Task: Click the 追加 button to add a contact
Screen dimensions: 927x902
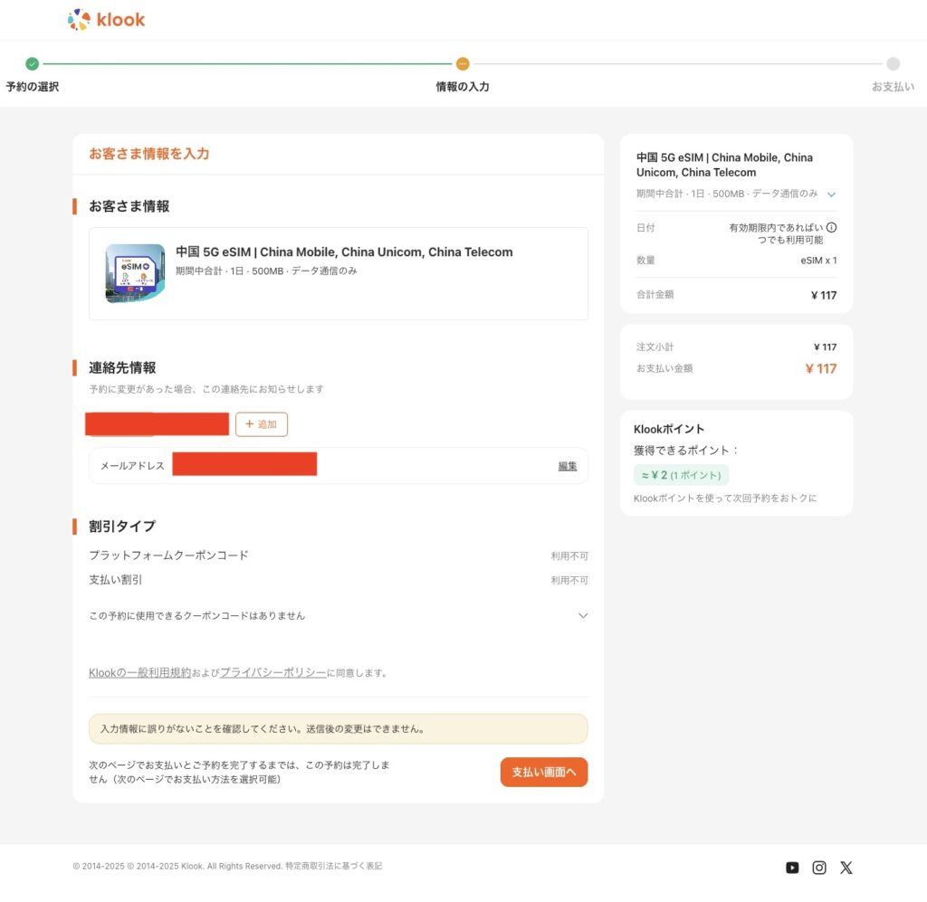Action: pyautogui.click(x=262, y=424)
